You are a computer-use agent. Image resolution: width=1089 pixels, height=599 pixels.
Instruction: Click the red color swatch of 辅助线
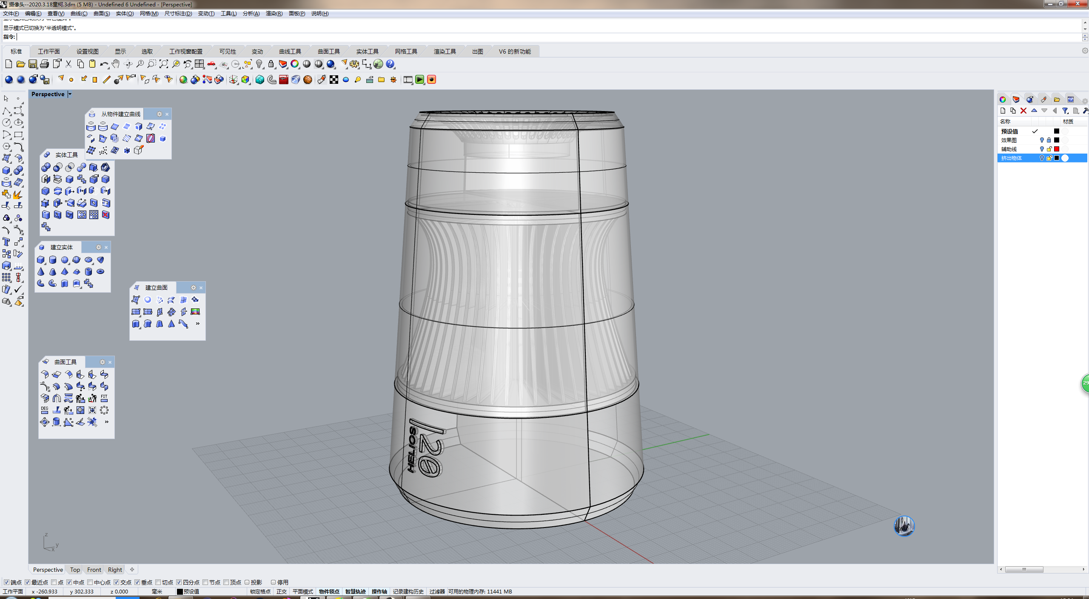click(1057, 149)
